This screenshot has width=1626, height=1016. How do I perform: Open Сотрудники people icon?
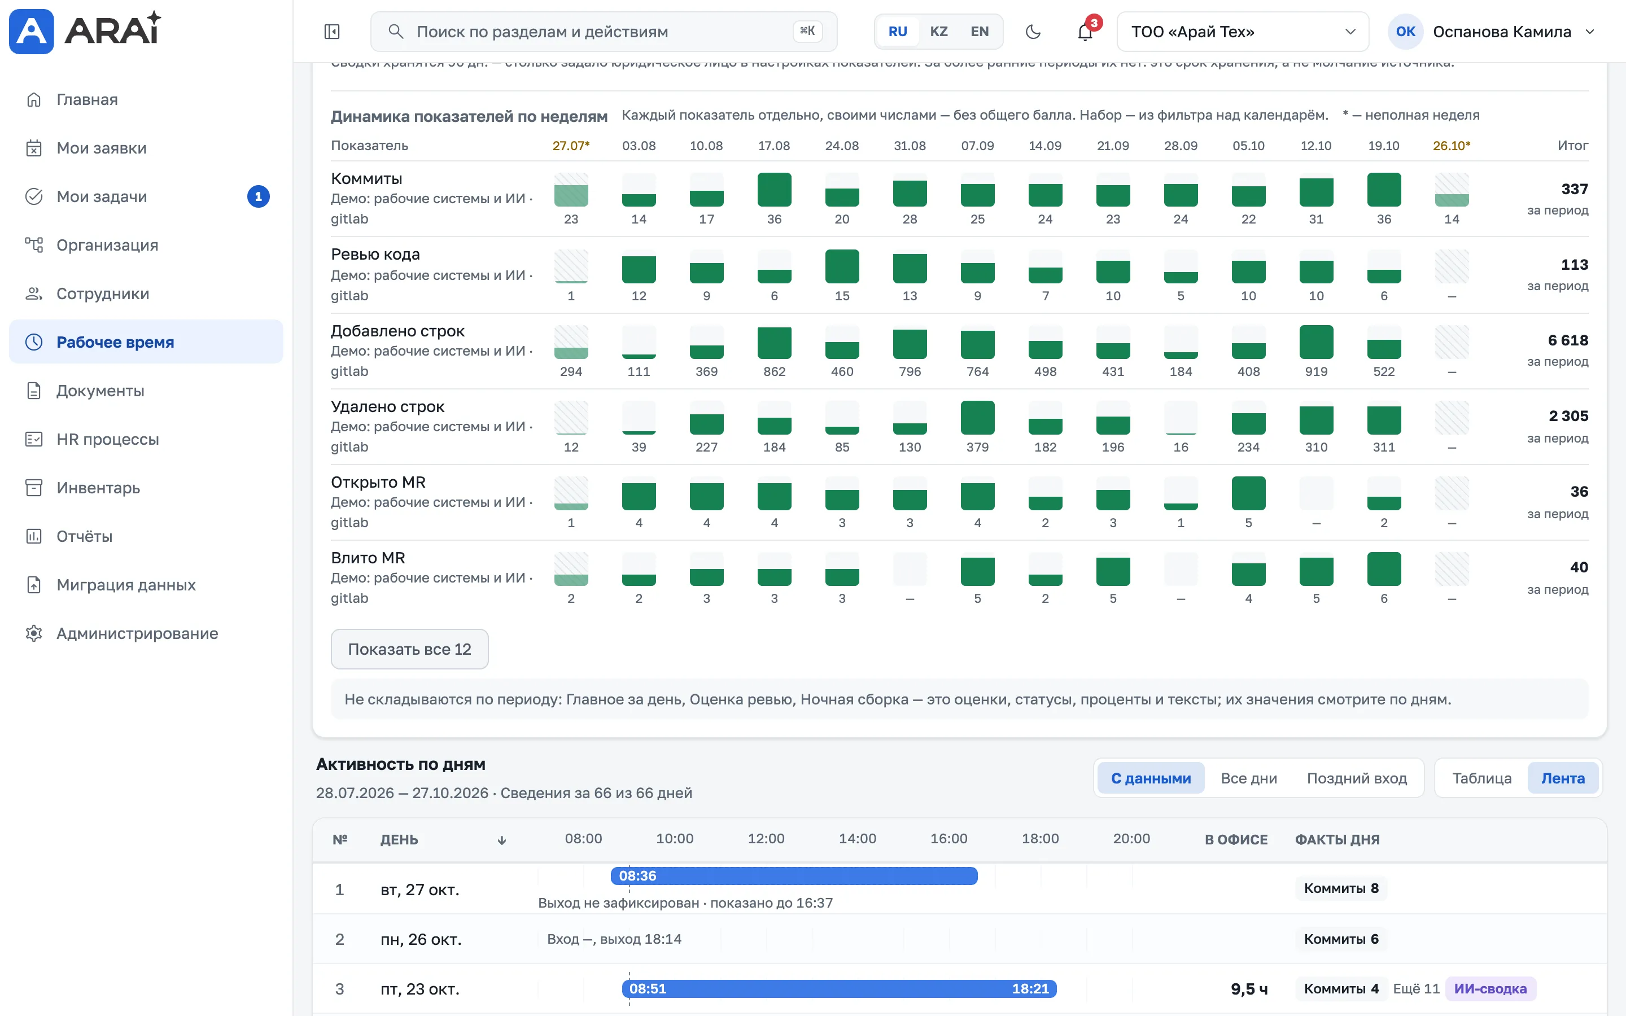(34, 294)
